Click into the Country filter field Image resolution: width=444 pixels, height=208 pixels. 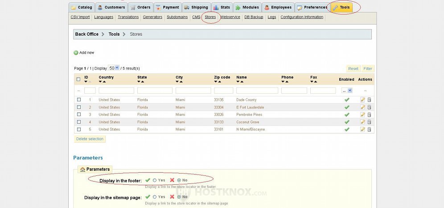116,91
